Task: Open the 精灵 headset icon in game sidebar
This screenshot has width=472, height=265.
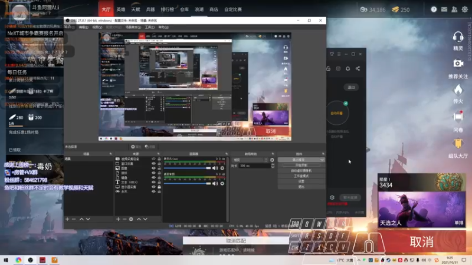Action: [x=458, y=37]
